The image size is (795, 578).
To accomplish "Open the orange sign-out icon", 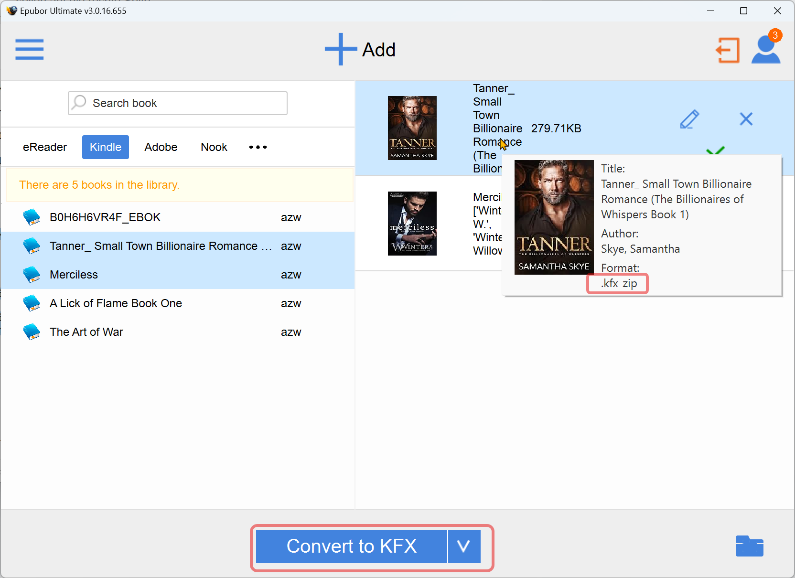I will click(x=727, y=50).
